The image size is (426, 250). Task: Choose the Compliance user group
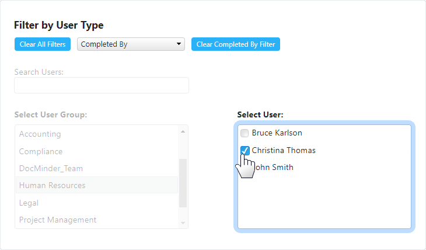(41, 151)
